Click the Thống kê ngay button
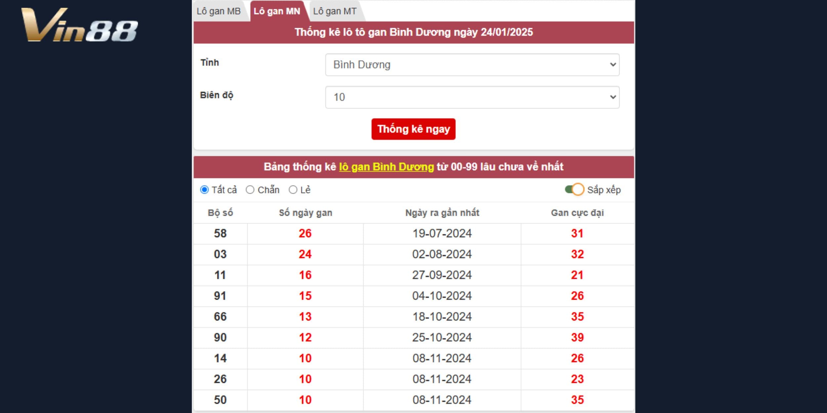 click(x=413, y=129)
